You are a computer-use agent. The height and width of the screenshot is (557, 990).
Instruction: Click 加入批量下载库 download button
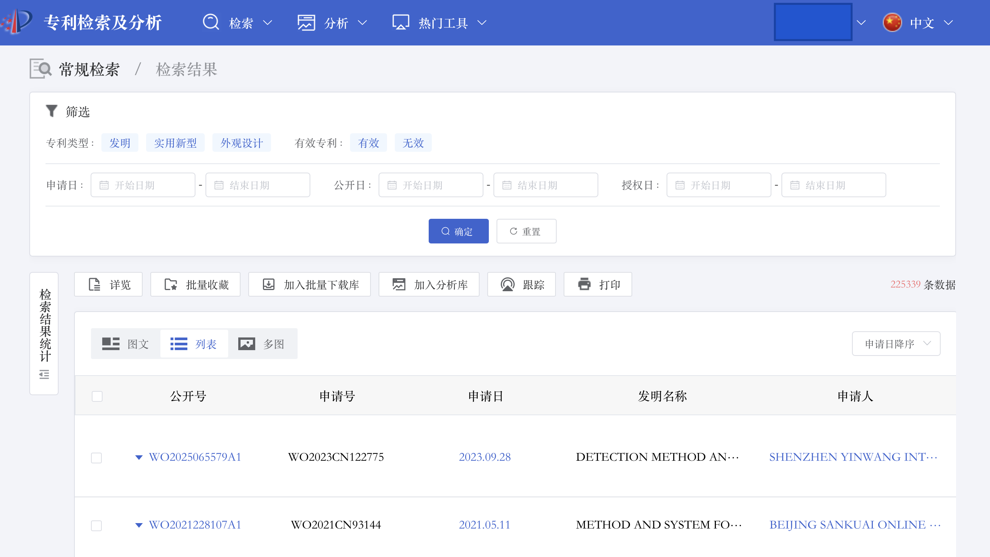310,285
